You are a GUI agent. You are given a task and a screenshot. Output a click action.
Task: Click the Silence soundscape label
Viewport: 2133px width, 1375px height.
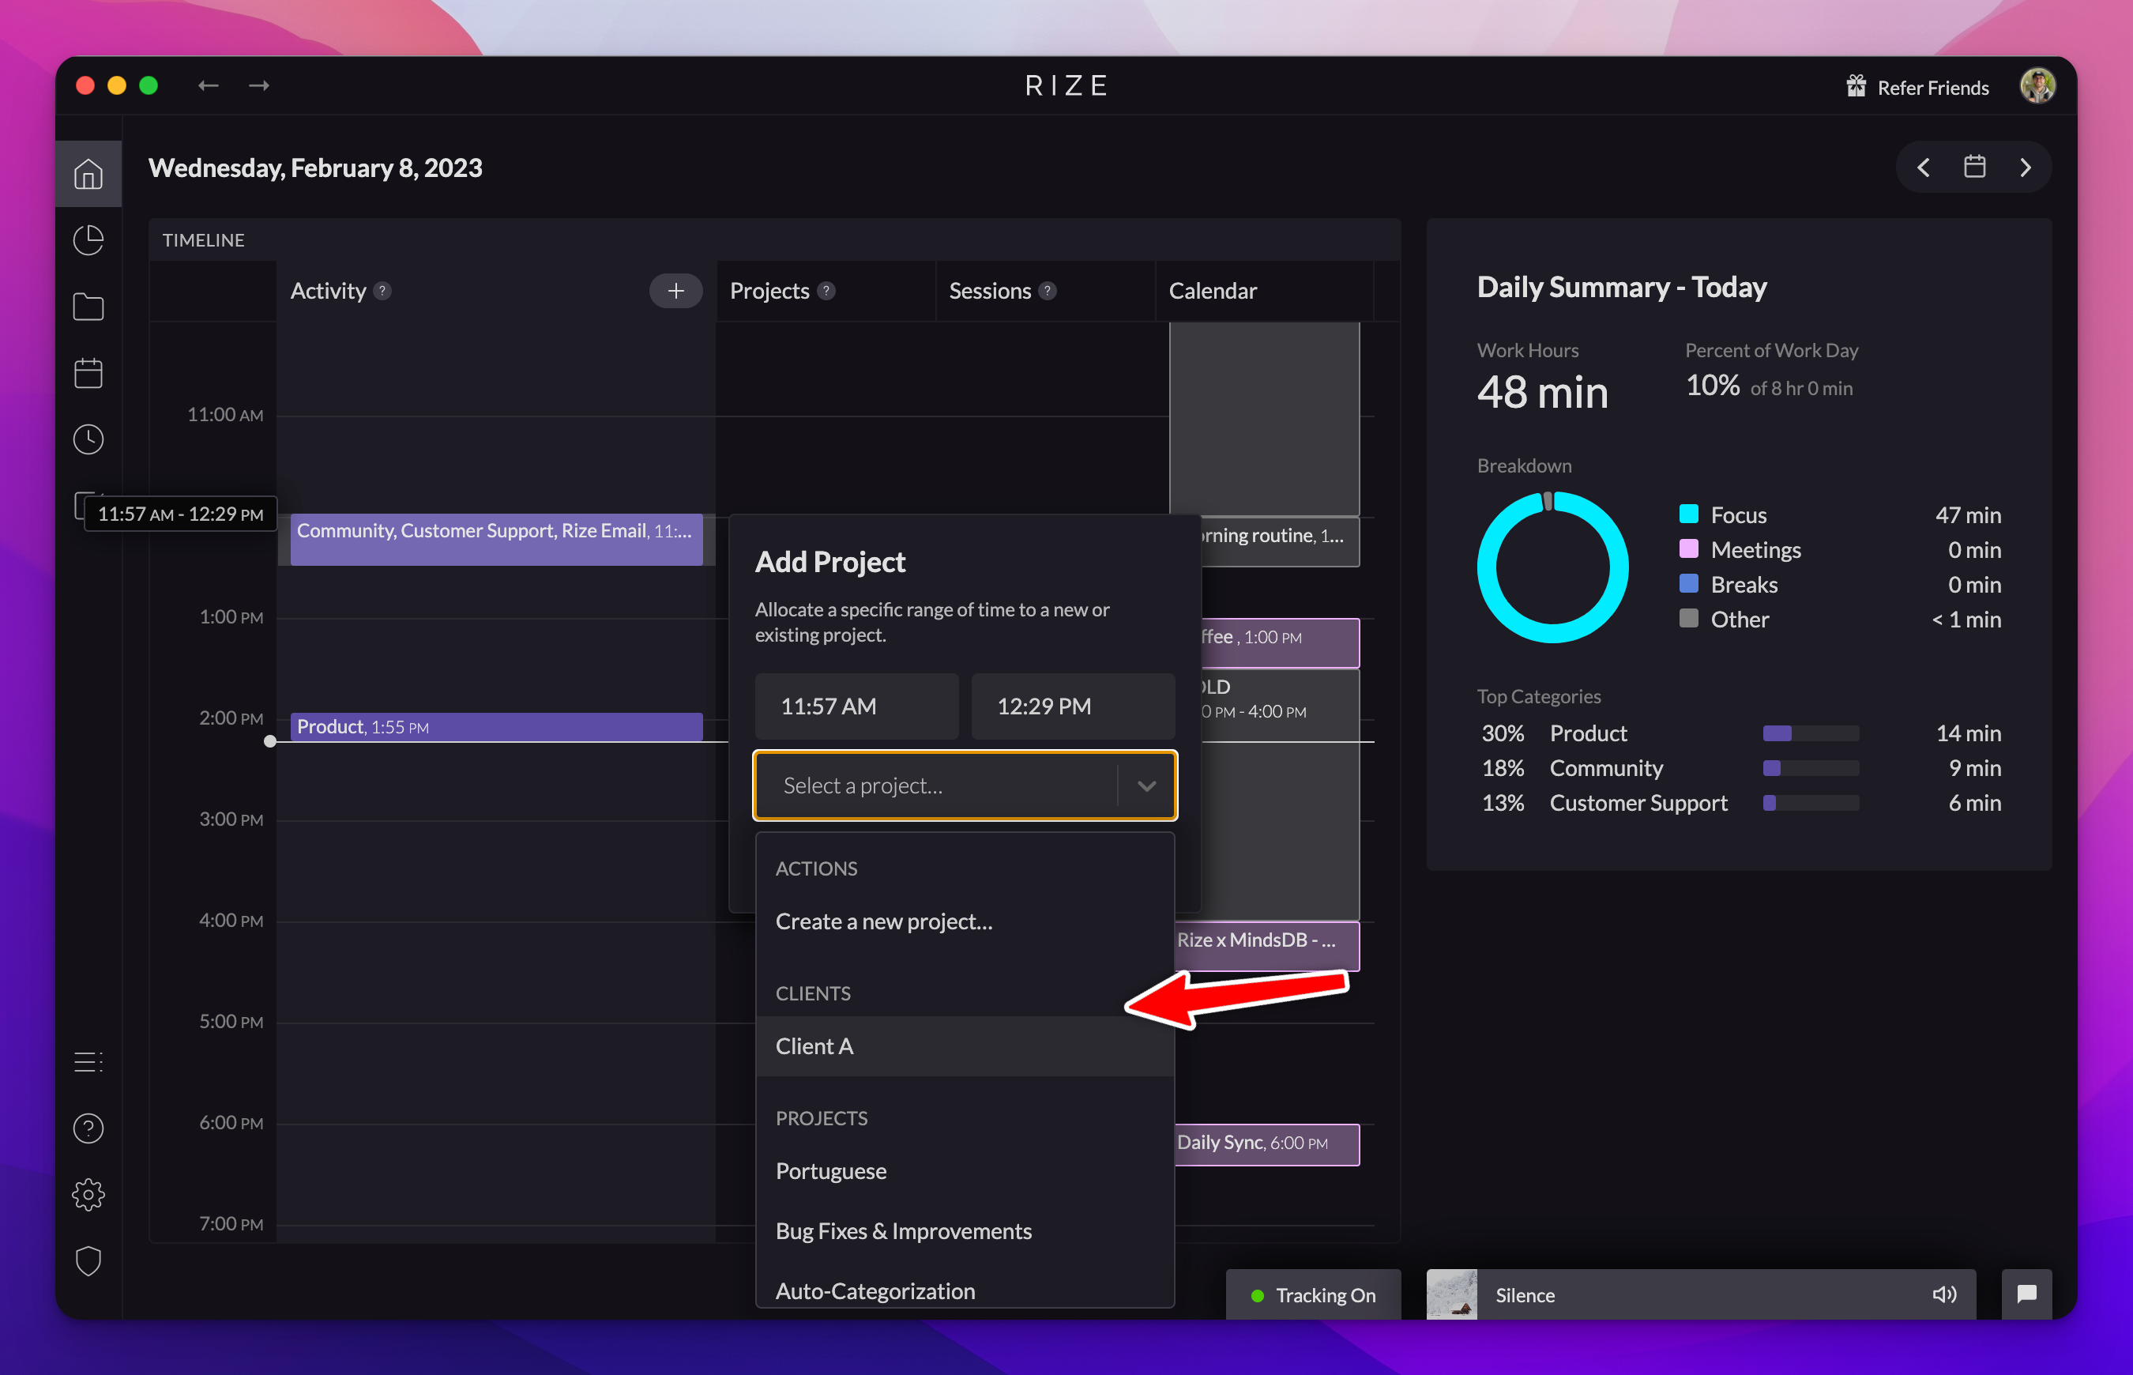[x=1525, y=1294]
